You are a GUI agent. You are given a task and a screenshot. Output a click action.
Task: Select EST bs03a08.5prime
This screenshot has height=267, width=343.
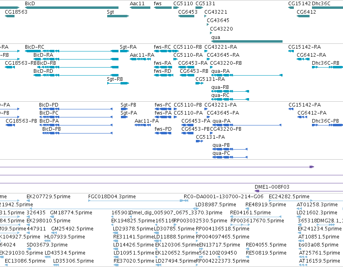click(301, 249)
